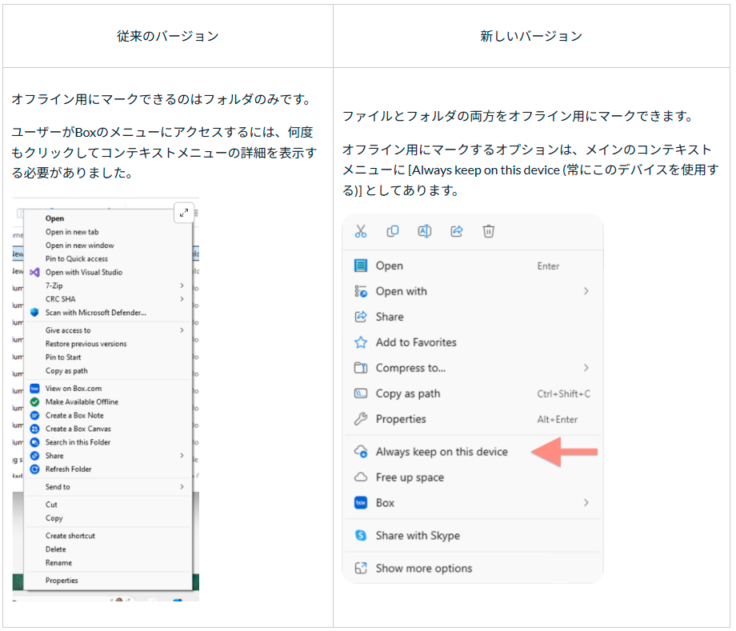736x631 pixels.
Task: Click the Share icon in the action row
Action: click(x=456, y=231)
